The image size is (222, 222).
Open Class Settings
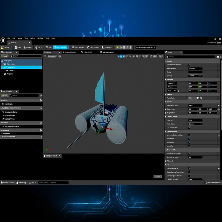[78, 47]
